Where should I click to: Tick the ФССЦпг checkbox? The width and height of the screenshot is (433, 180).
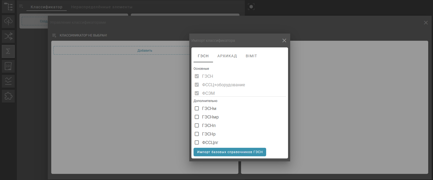(x=197, y=142)
